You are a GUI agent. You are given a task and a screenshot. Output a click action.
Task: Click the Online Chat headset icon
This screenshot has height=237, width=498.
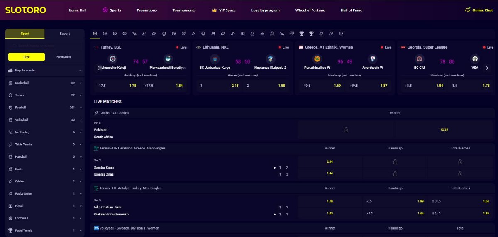tap(468, 10)
